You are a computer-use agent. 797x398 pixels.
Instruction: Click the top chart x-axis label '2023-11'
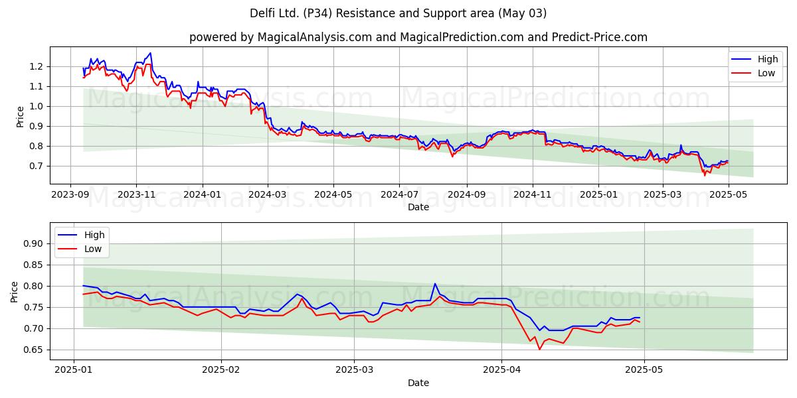(x=136, y=194)
